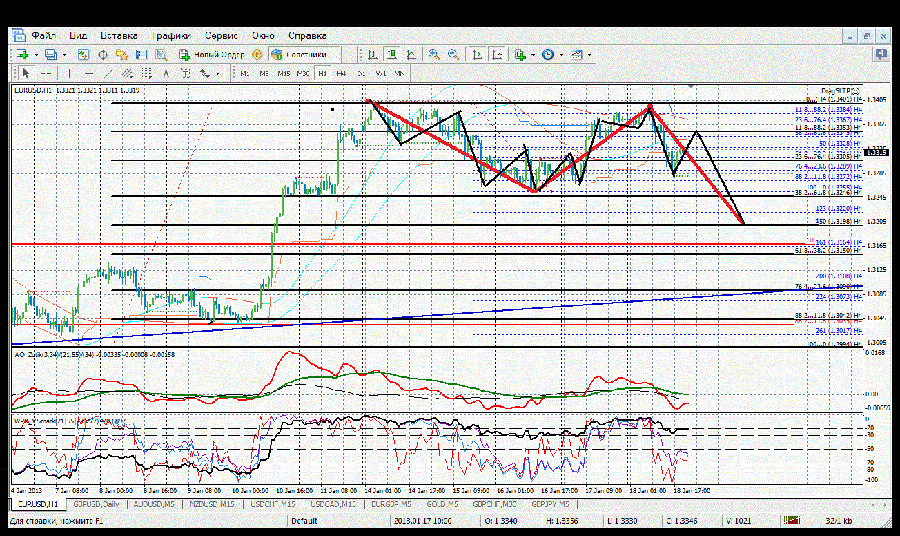
Task: Expand the templates dropdown arrow
Action: (x=590, y=55)
